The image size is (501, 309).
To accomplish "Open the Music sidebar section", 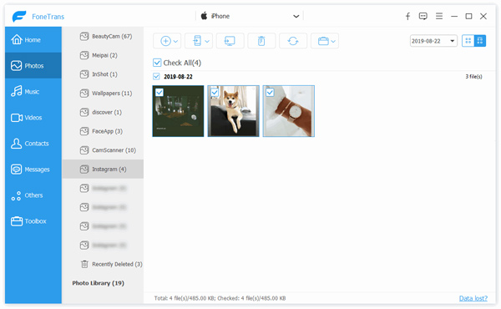I will click(33, 91).
